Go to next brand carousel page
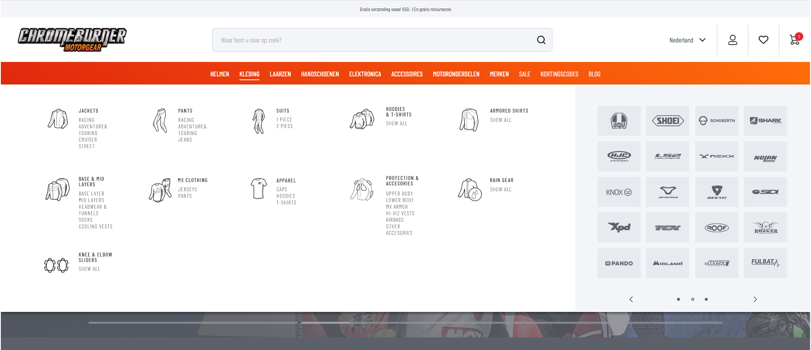The height and width of the screenshot is (350, 811). click(x=755, y=299)
